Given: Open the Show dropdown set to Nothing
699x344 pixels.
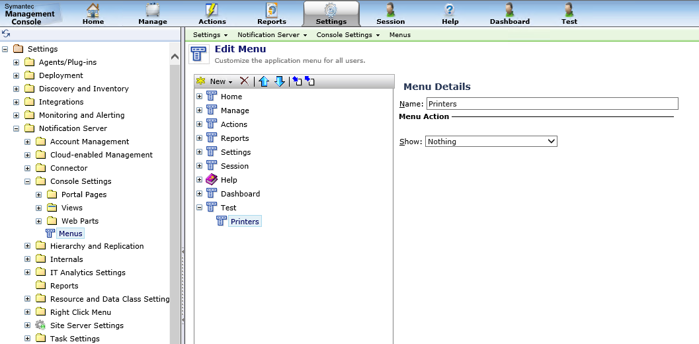Looking at the screenshot, I should (491, 142).
